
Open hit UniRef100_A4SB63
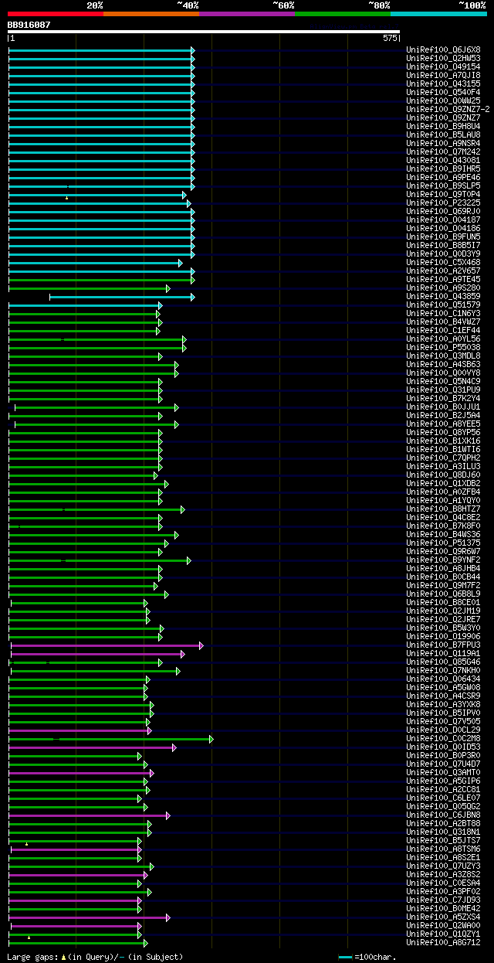tap(443, 364)
